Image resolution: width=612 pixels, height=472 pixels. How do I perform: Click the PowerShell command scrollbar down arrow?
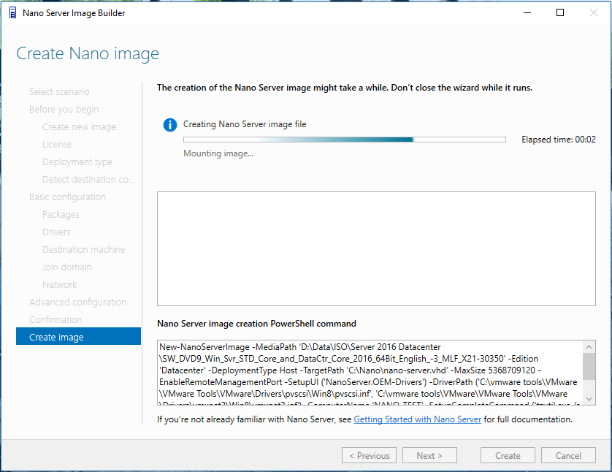589,399
